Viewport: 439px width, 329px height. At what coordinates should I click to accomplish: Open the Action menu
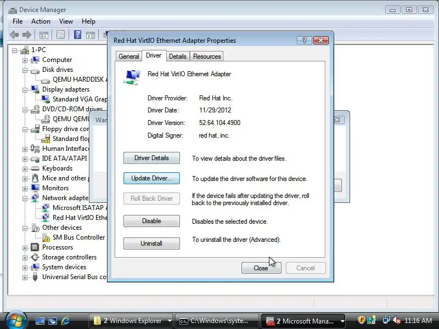[x=41, y=21]
